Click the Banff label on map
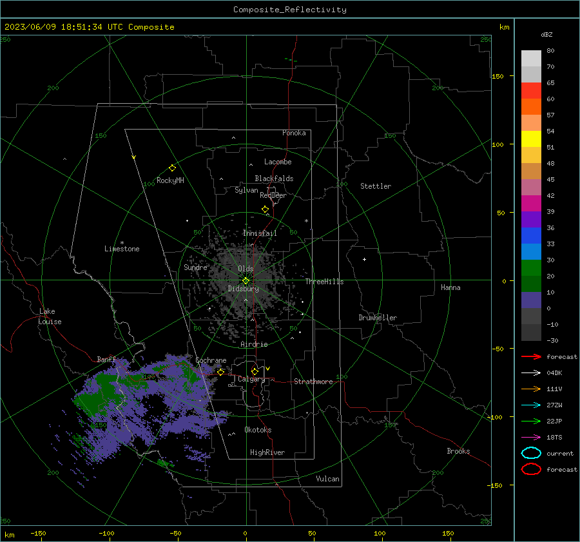 tap(106, 359)
